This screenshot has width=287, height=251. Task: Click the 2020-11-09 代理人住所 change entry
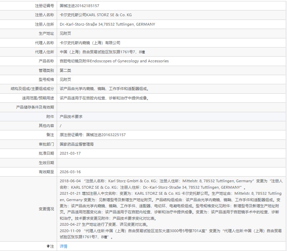click(x=171, y=234)
